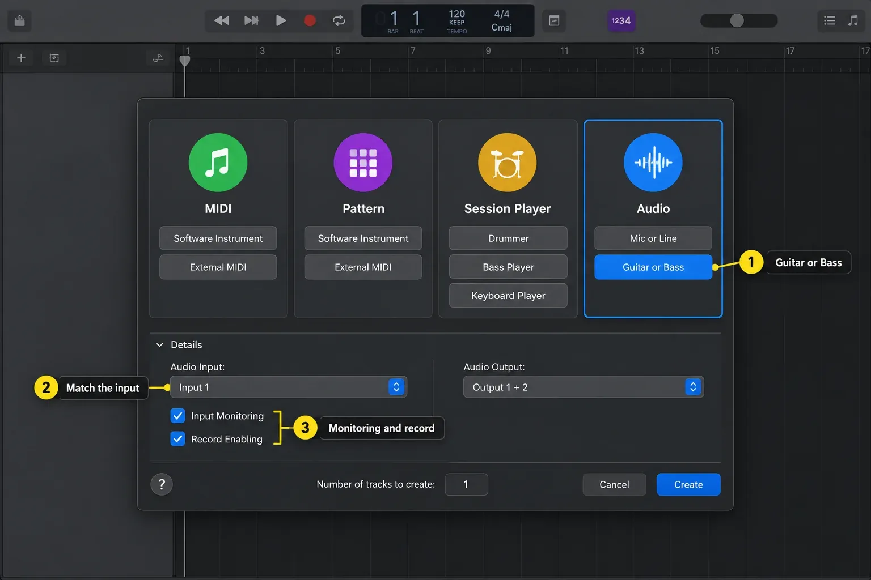Toggle the automation curve icon

coord(158,58)
